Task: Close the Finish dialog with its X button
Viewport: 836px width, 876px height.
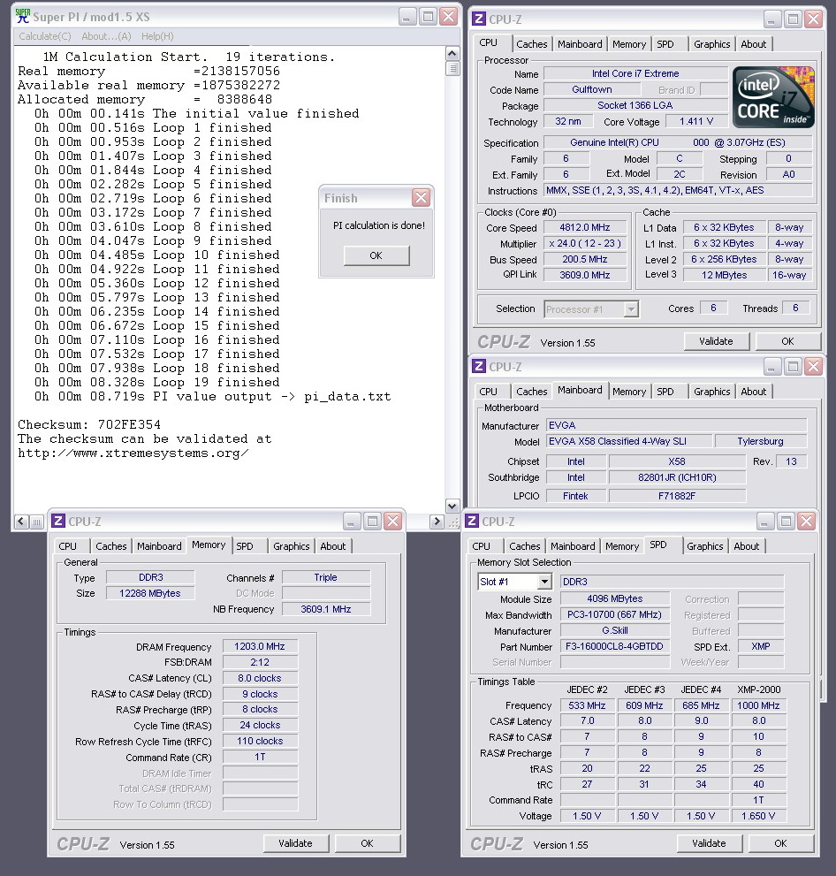Action: pos(421,197)
